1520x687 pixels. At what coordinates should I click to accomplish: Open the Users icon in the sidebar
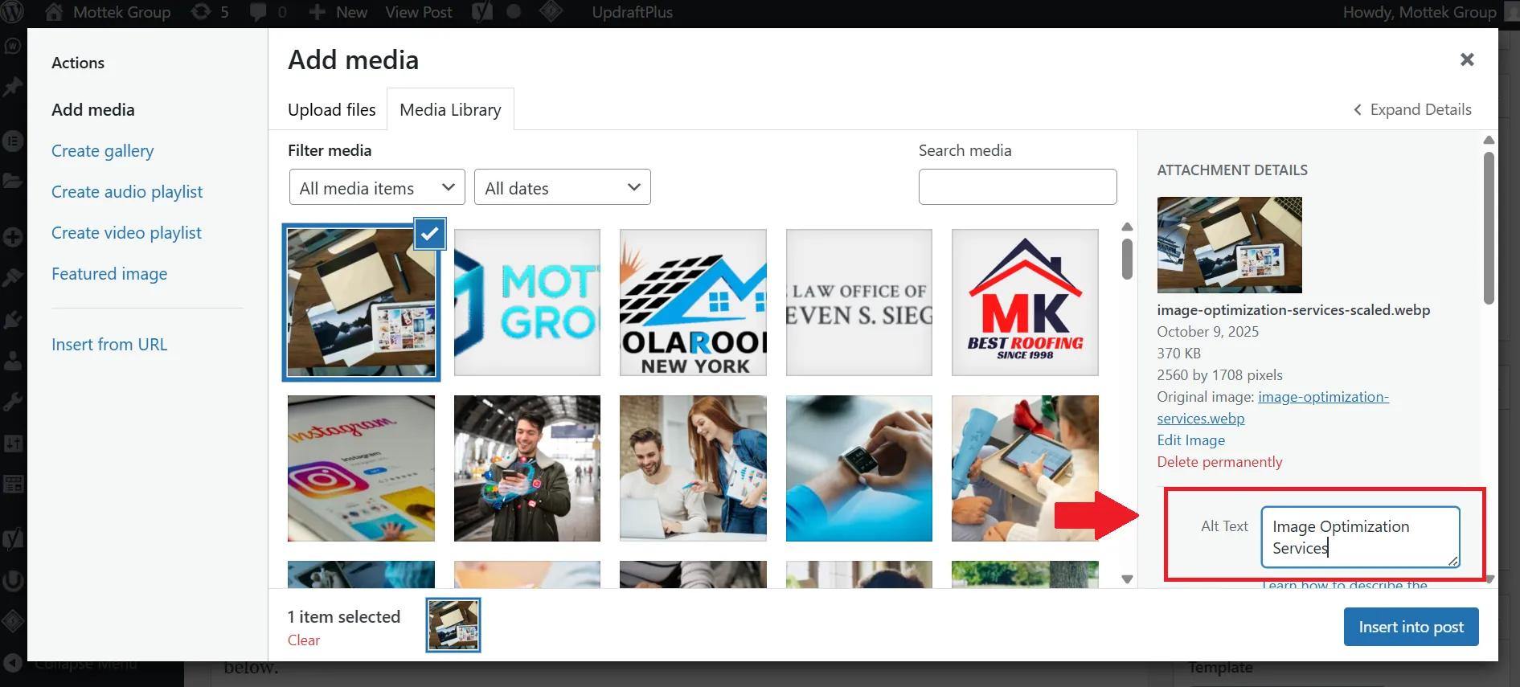[13, 360]
